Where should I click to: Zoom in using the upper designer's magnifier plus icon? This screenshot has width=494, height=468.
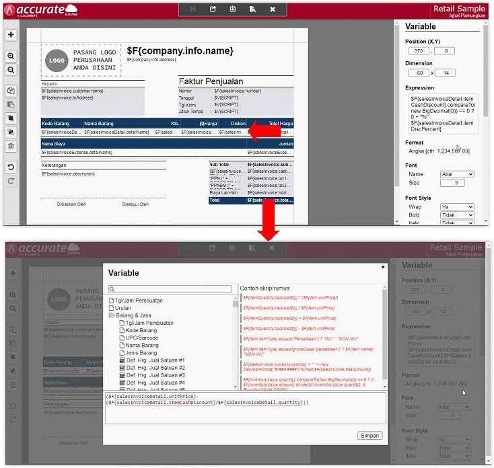click(11, 56)
